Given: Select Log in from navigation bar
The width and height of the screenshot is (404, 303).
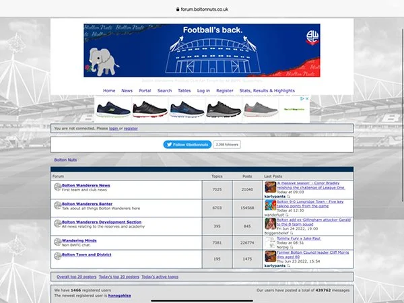Looking at the screenshot, I should (203, 91).
